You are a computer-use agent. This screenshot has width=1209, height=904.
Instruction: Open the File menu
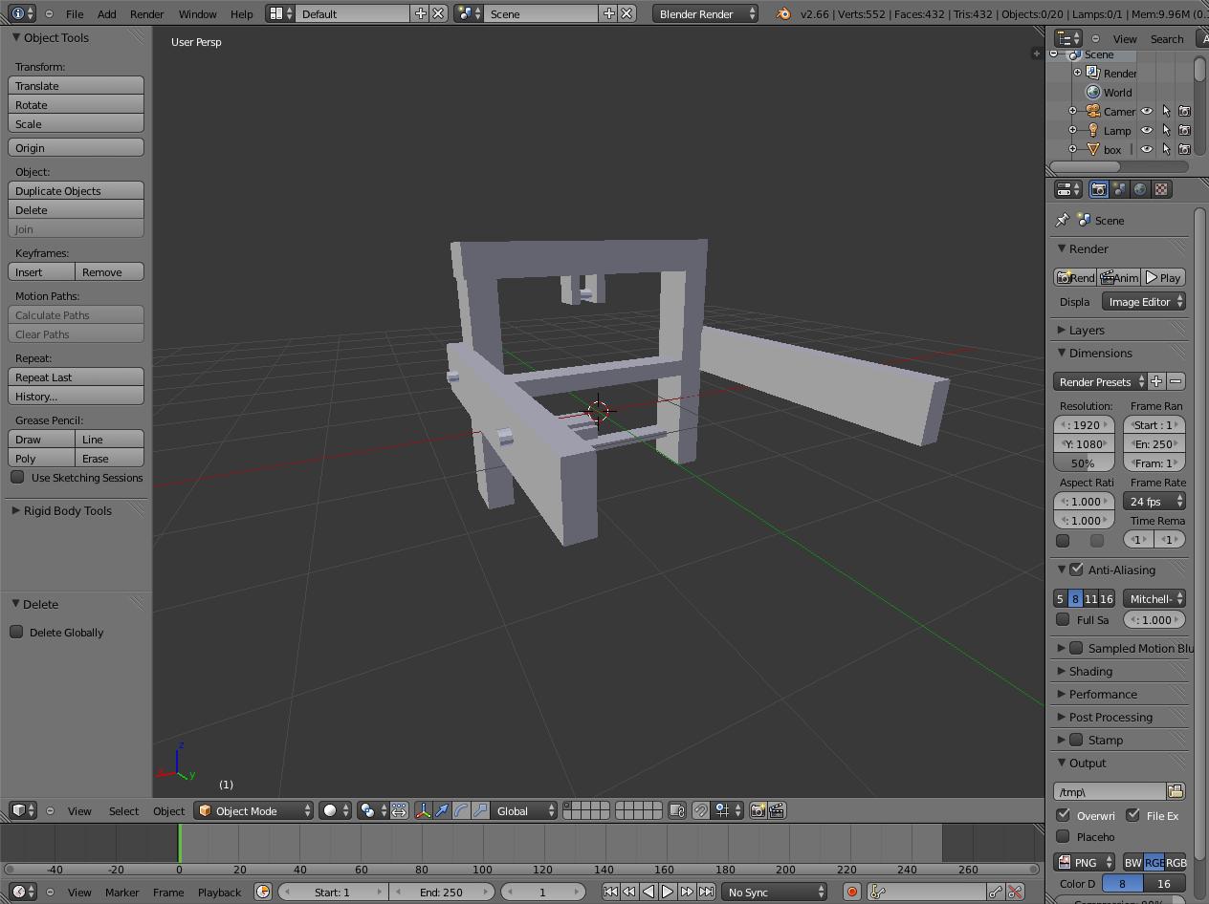pyautogui.click(x=74, y=13)
